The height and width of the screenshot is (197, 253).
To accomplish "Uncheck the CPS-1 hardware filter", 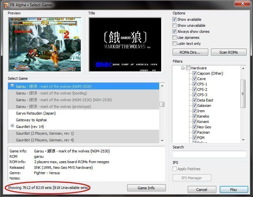I will pyautogui.click(x=194, y=84).
